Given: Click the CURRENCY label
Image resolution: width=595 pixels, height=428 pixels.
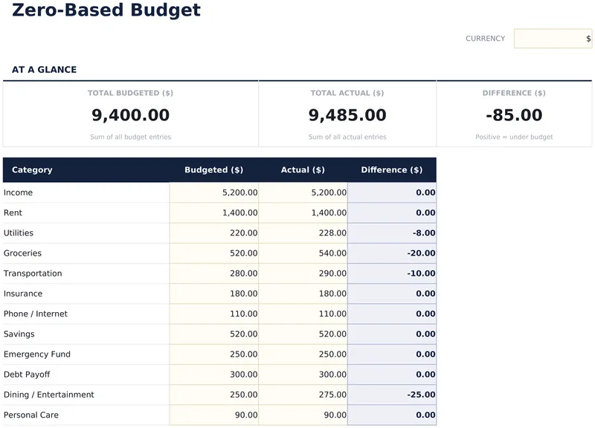Looking at the screenshot, I should coord(486,39).
